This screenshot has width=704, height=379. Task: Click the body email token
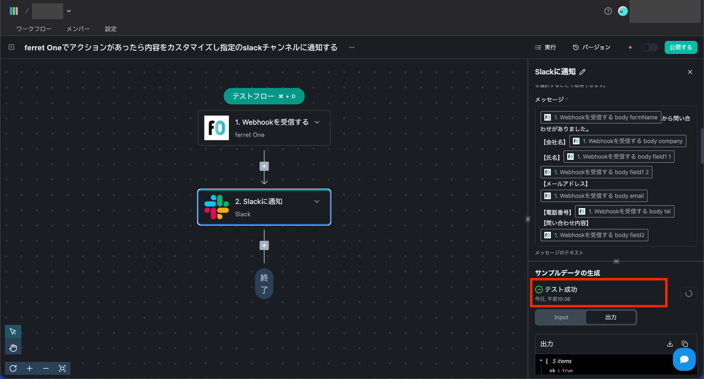click(x=594, y=196)
